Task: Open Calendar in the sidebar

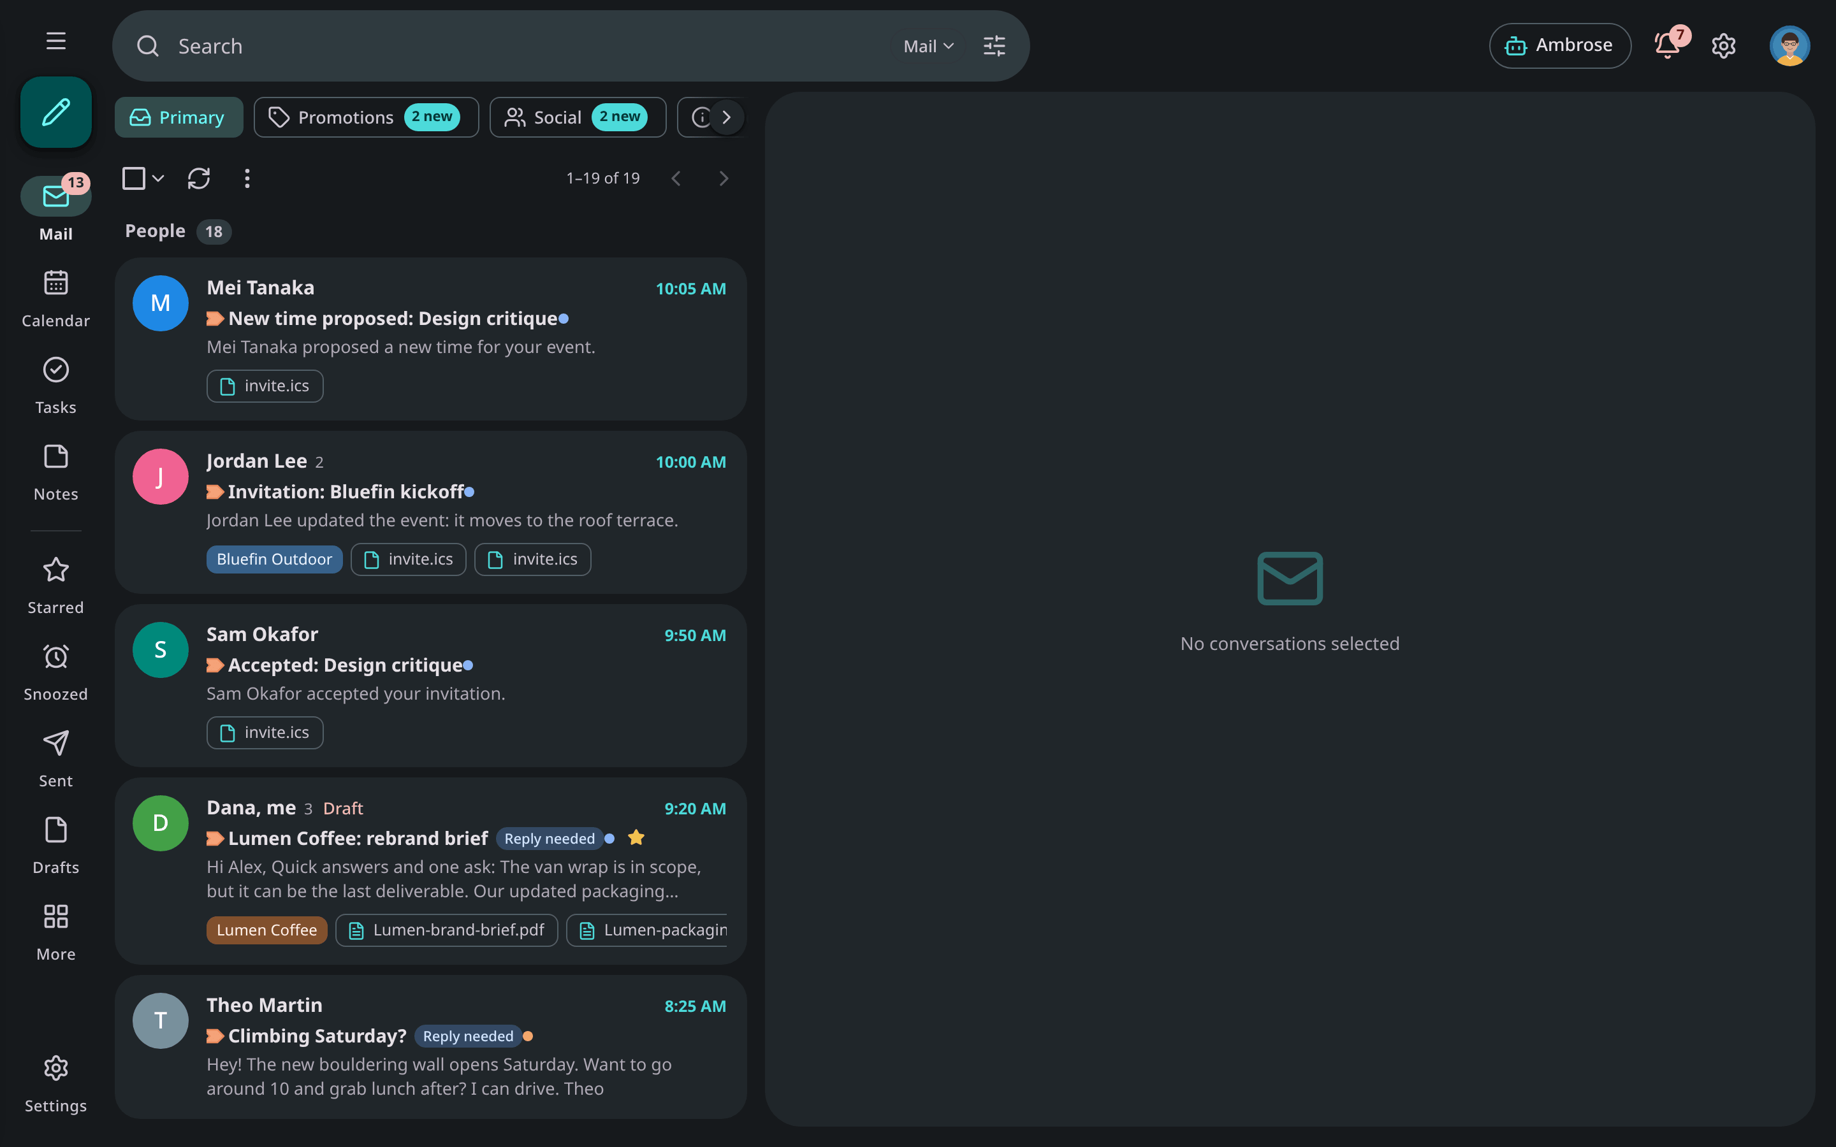Action: [56, 299]
